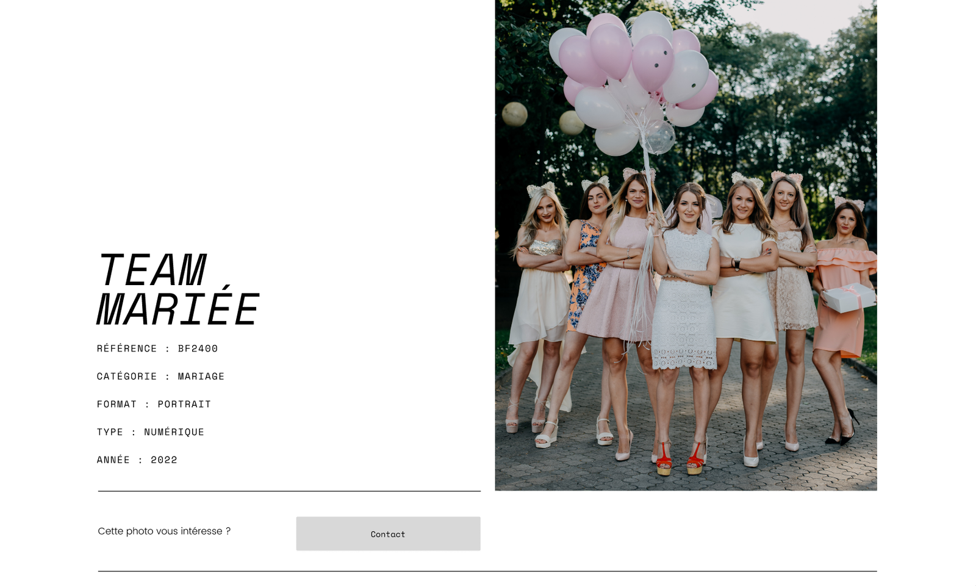Image resolution: width=976 pixels, height=586 pixels.
Task: Click the separator line above Contact
Action: coord(289,491)
